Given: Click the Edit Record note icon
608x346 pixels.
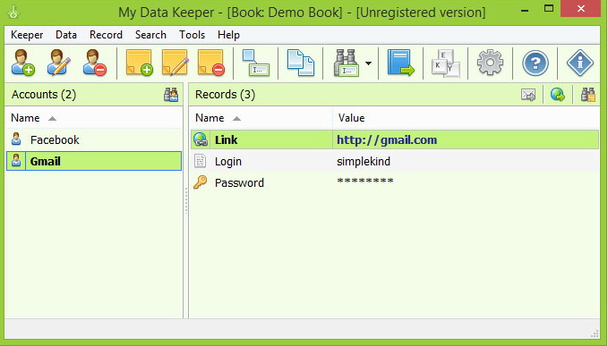Looking at the screenshot, I should (175, 63).
